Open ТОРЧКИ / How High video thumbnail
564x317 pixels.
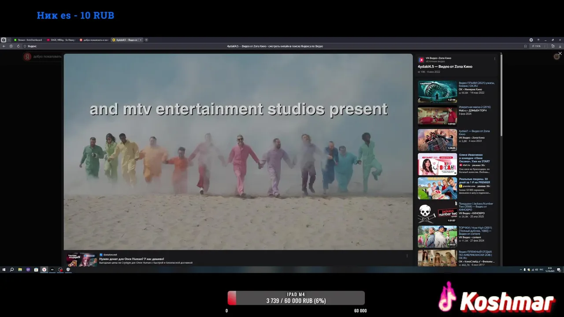pyautogui.click(x=438, y=236)
